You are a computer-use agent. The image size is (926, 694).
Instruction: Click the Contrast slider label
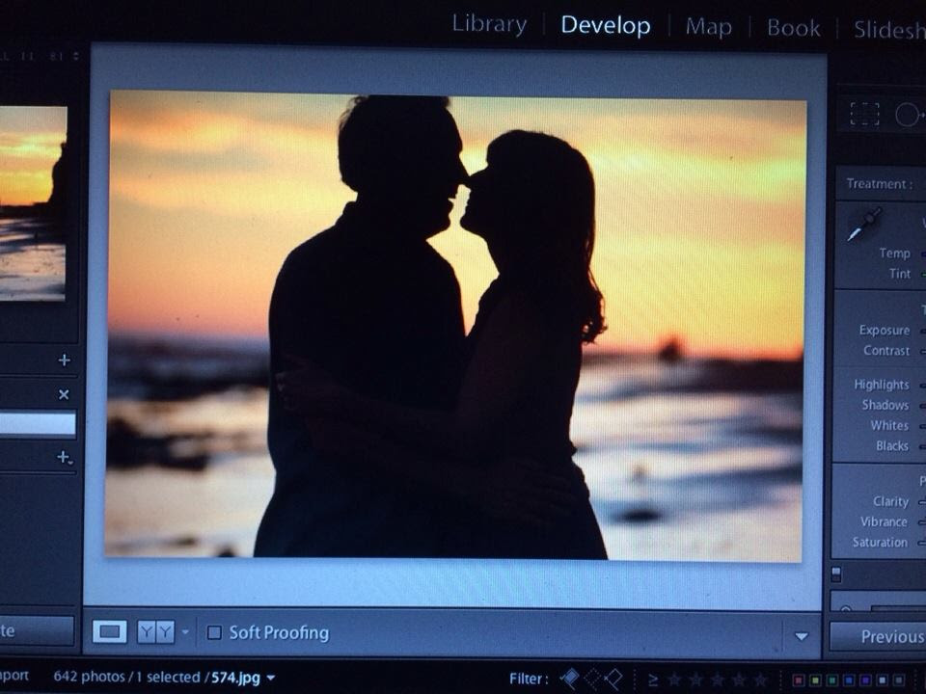tap(886, 351)
